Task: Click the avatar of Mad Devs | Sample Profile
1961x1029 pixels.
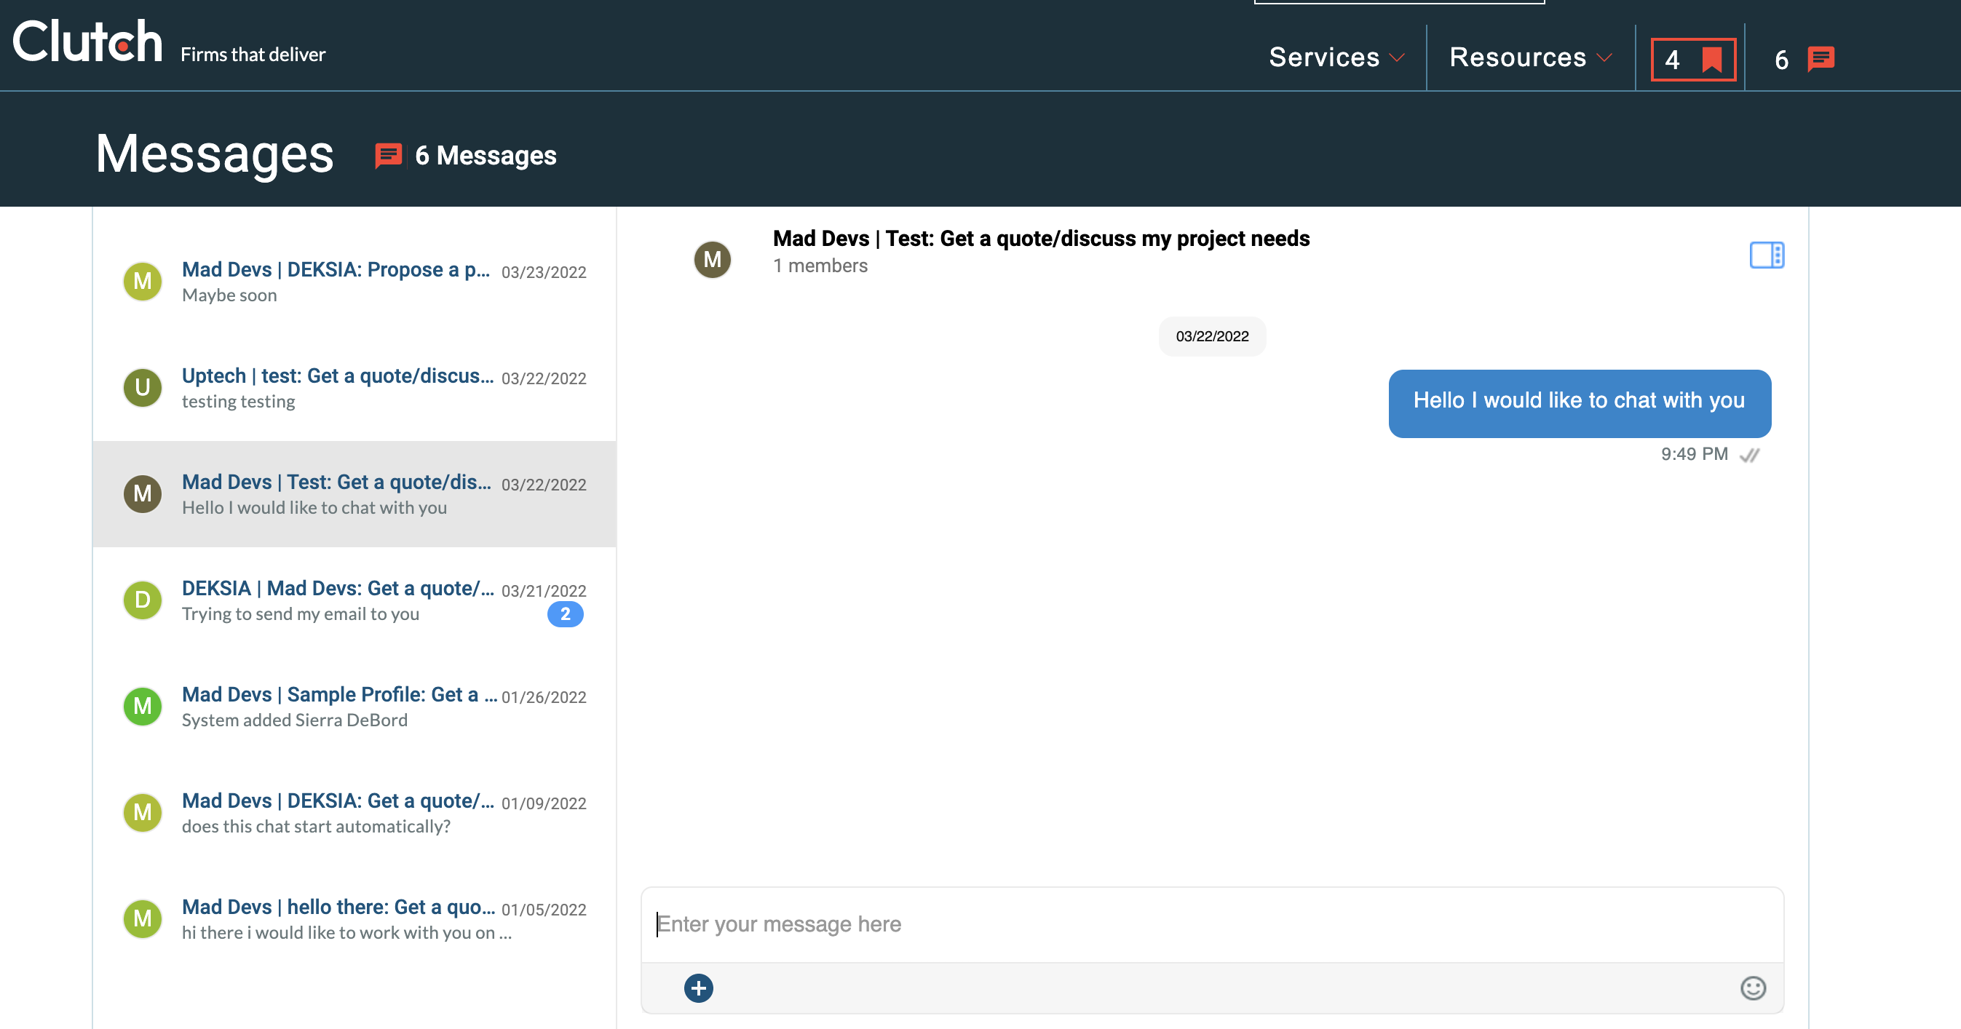Action: click(x=143, y=707)
